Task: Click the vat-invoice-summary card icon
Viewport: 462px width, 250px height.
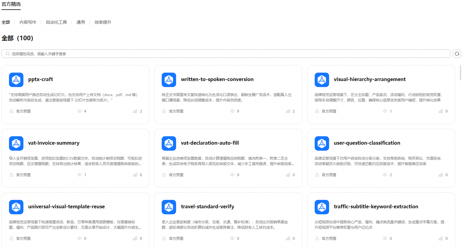Action: pyautogui.click(x=16, y=143)
